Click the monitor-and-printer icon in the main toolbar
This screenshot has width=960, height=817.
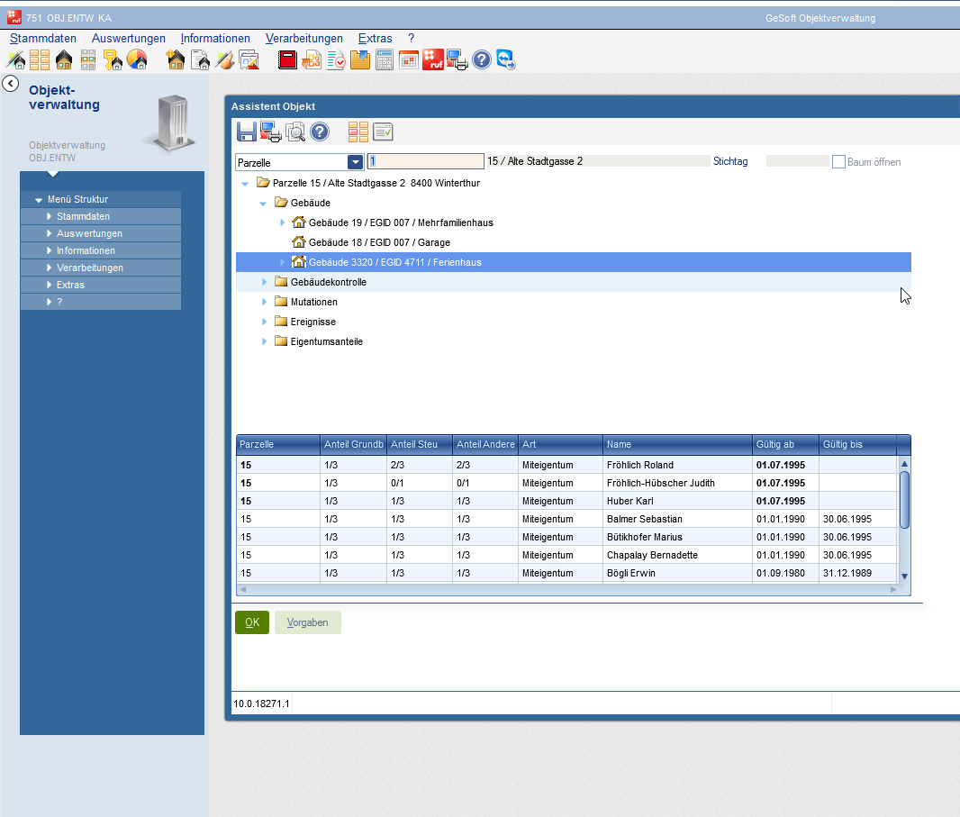point(457,60)
